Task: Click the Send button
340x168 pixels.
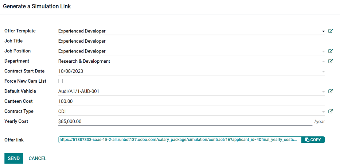Action: 13,159
